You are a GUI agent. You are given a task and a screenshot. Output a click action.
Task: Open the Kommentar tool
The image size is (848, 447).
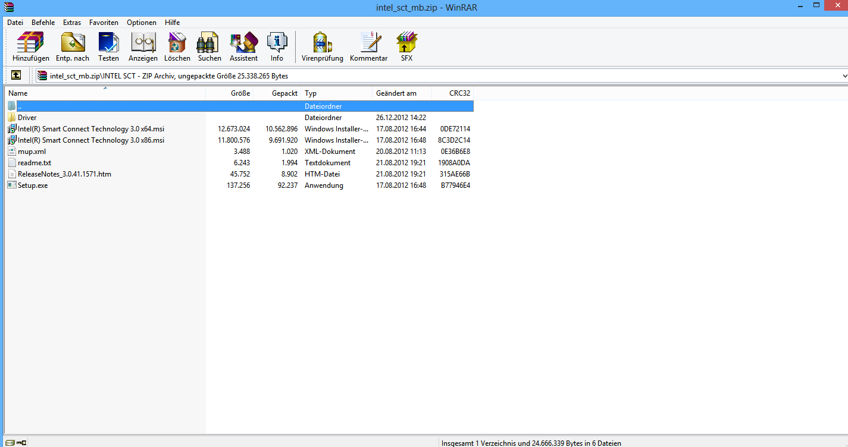point(369,46)
